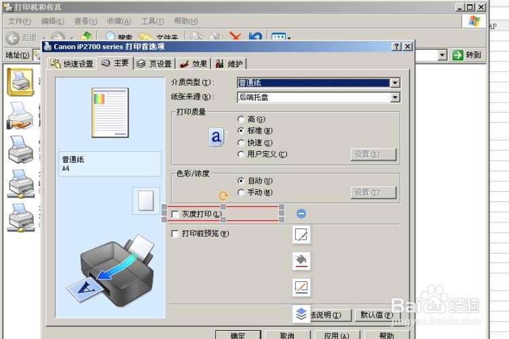Switch to the 效果 tab
509x339 pixels.
pyautogui.click(x=193, y=64)
